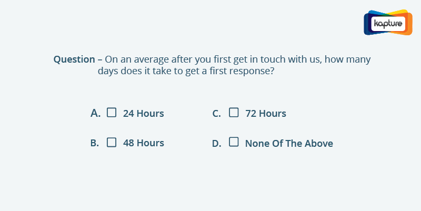Check the 72 Hours box
The image size is (421, 211).
[x=234, y=113]
